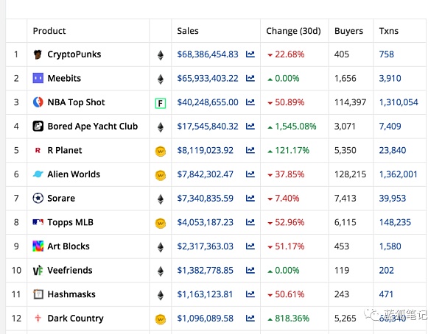Image resolution: width=442 pixels, height=334 pixels.
Task: Sort table by Sales column header
Action: tap(188, 31)
